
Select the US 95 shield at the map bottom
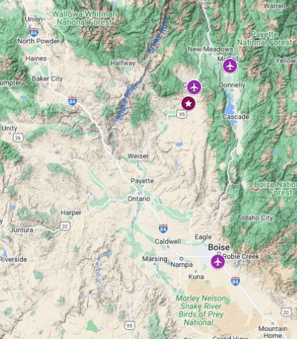130,325
